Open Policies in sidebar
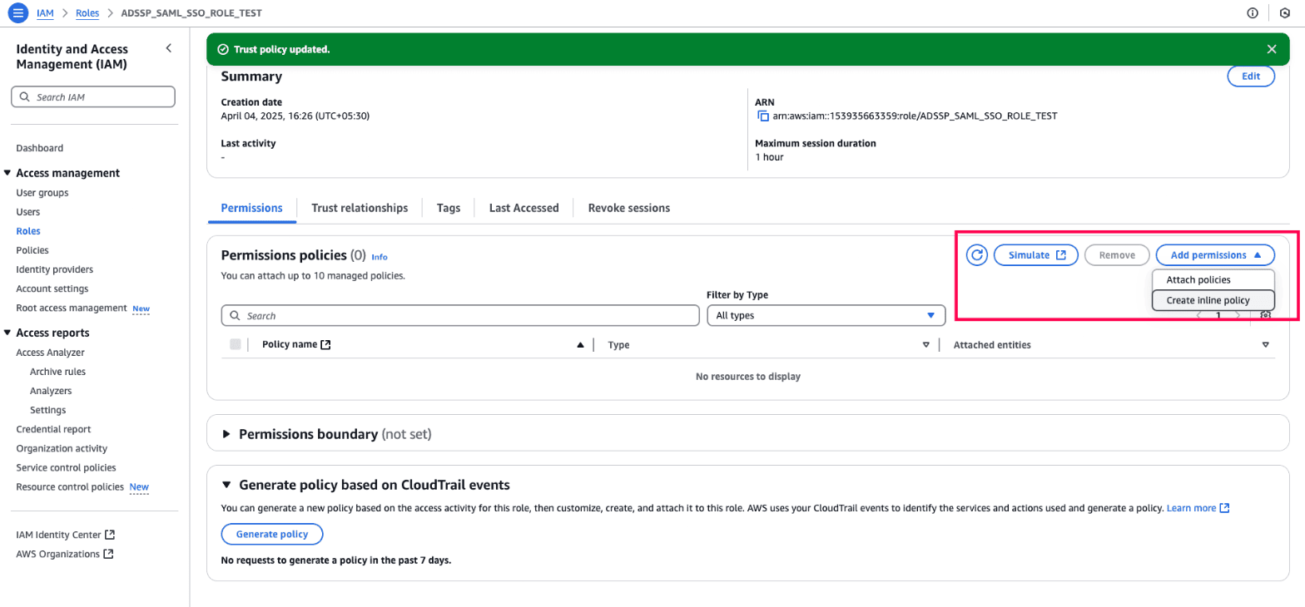 tap(32, 250)
